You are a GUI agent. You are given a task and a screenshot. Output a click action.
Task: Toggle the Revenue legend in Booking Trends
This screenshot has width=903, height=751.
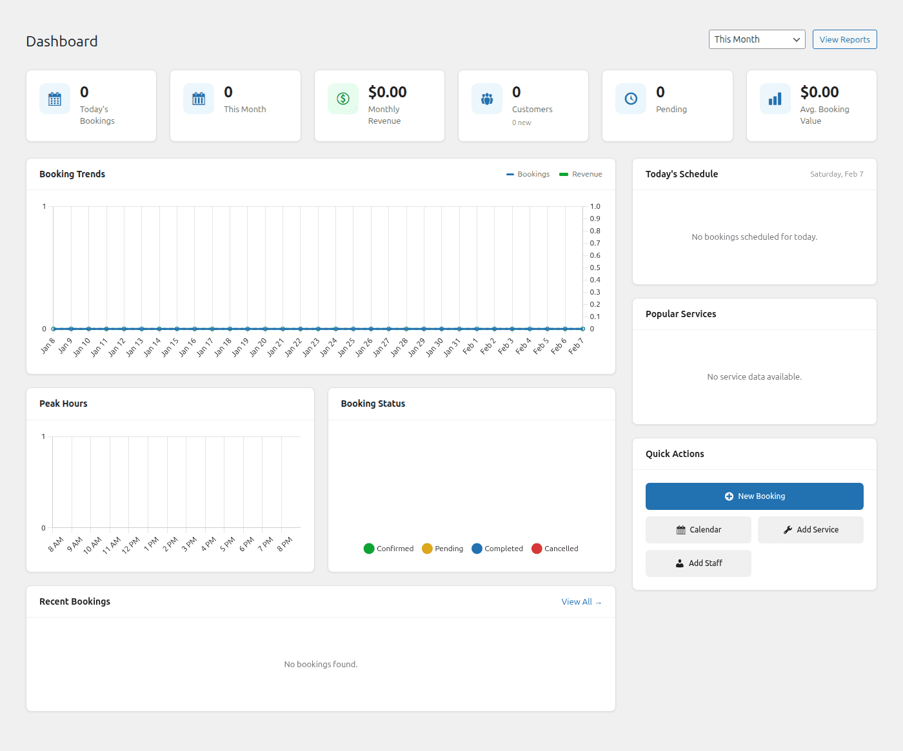coord(580,174)
